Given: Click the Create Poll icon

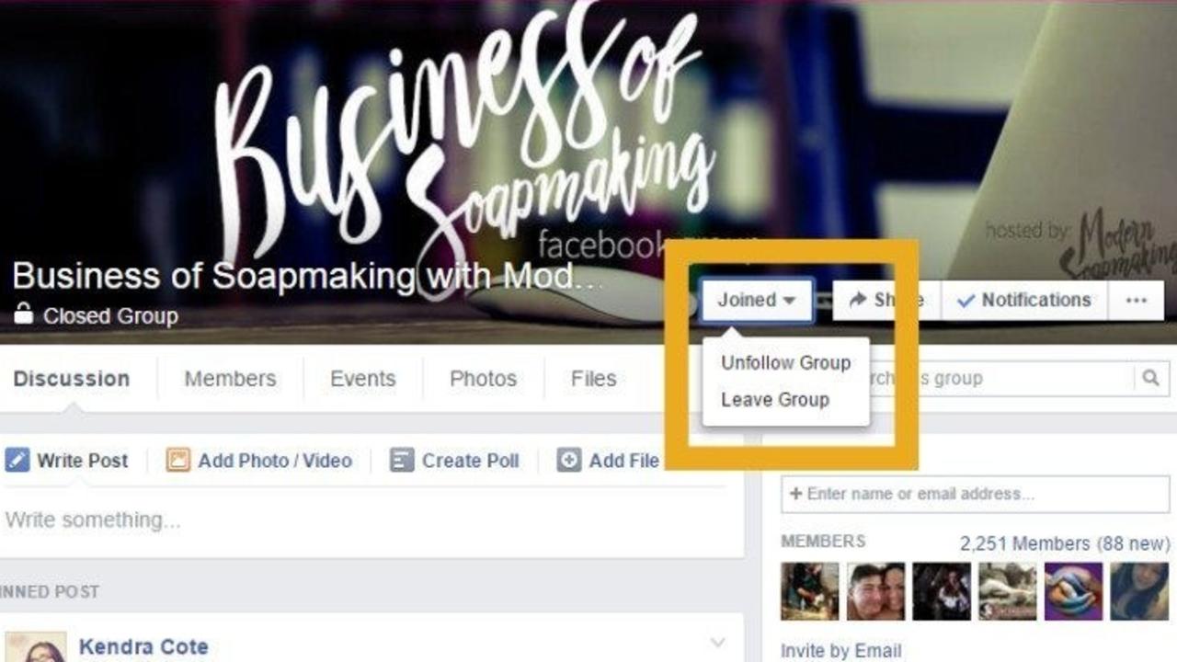Looking at the screenshot, I should pos(402,460).
